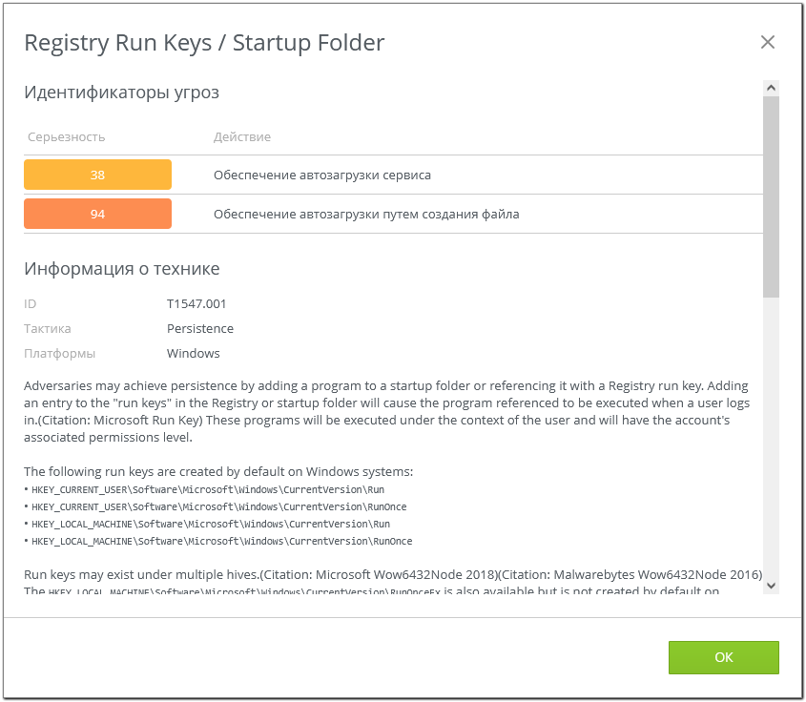Image resolution: width=806 pixels, height=702 pixels.
Task: Click the empty scrollbar track below thumb
Action: pyautogui.click(x=771, y=439)
